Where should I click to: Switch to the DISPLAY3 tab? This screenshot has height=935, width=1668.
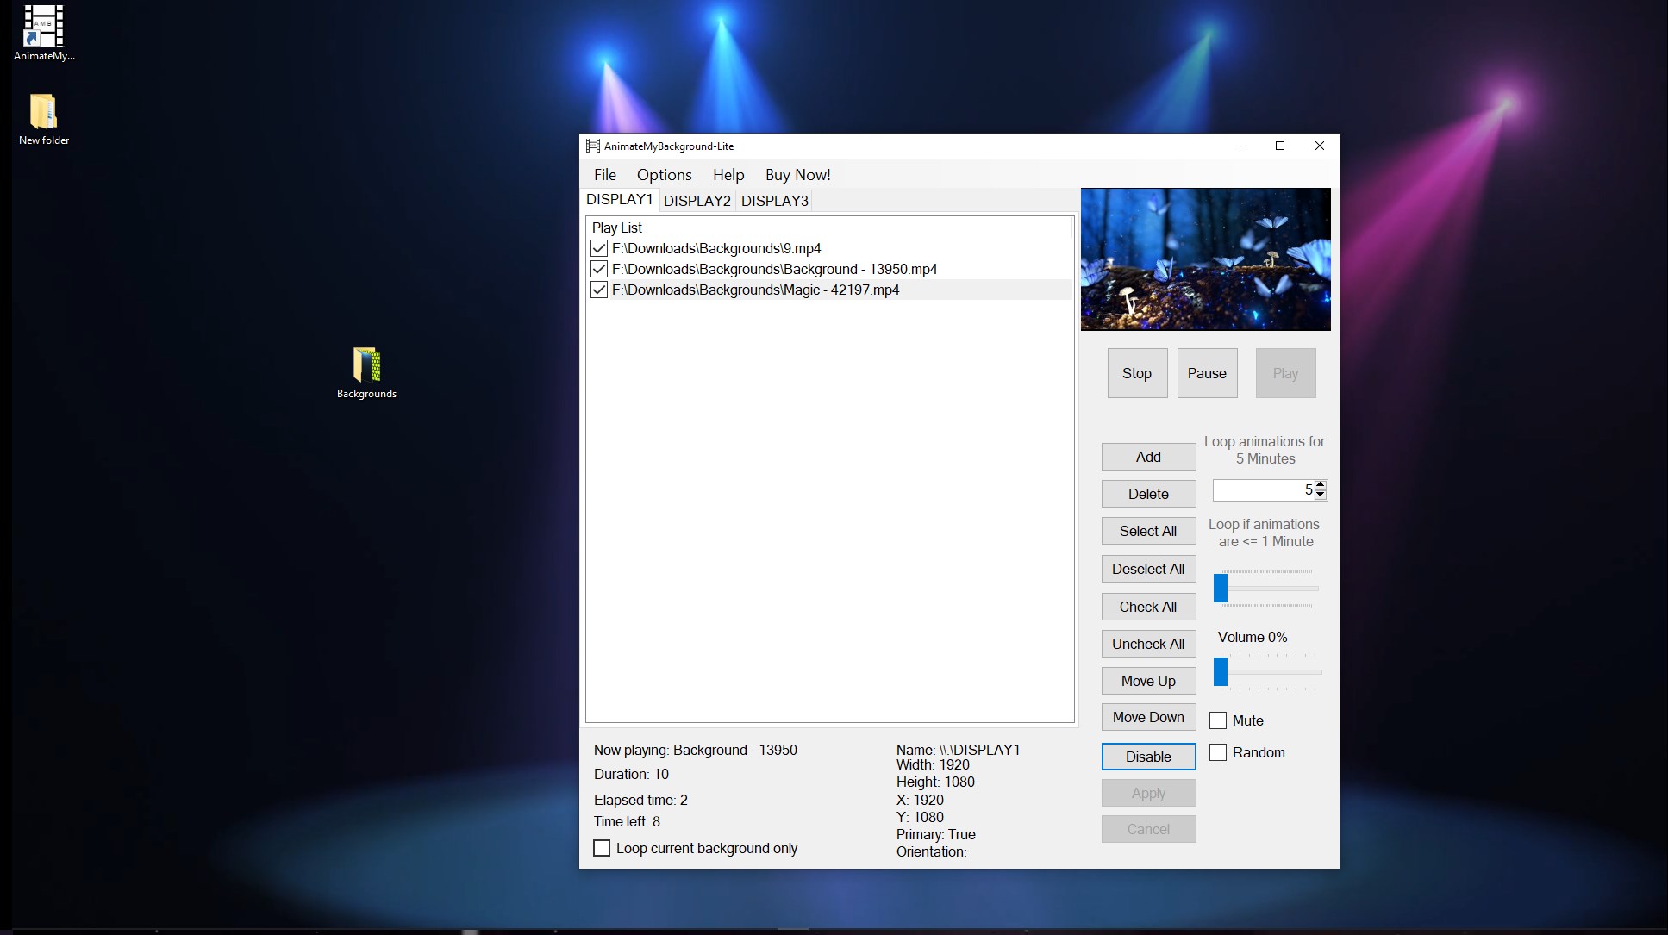[x=774, y=201]
